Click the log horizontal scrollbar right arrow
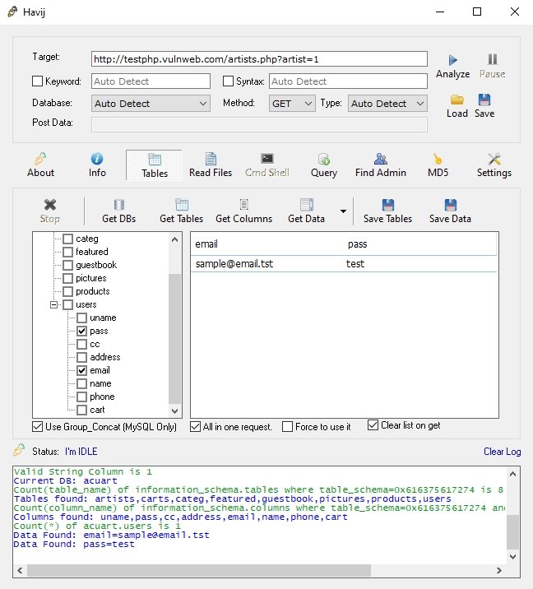This screenshot has width=533, height=589. point(498,570)
